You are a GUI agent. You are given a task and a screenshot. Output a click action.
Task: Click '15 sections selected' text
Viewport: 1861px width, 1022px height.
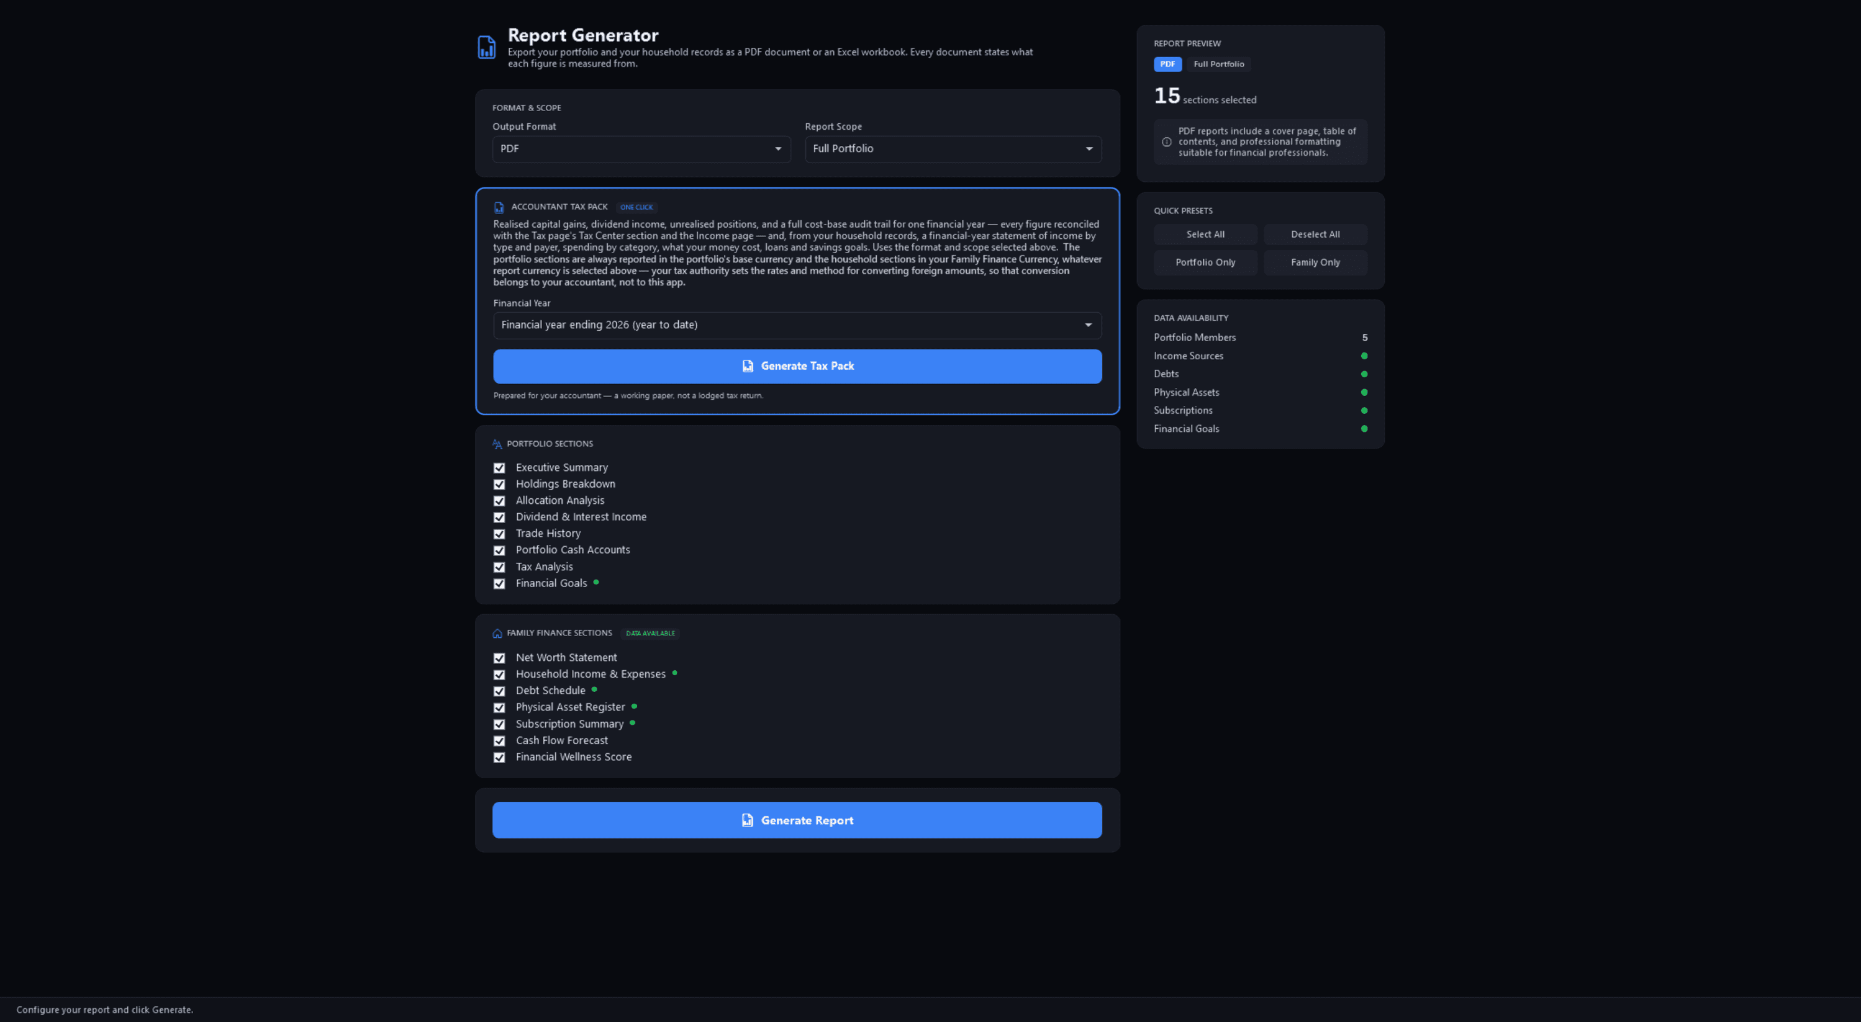[1204, 97]
